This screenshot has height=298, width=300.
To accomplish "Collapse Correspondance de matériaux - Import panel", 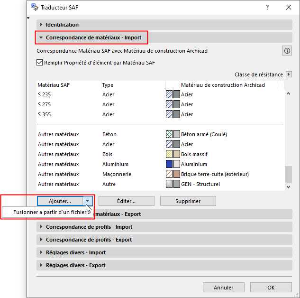I will pos(164,37).
